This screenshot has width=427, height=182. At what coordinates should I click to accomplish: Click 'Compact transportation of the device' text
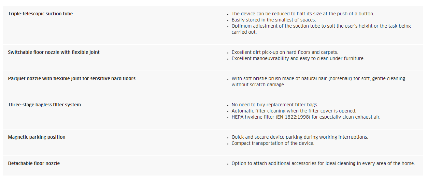[x=273, y=143]
